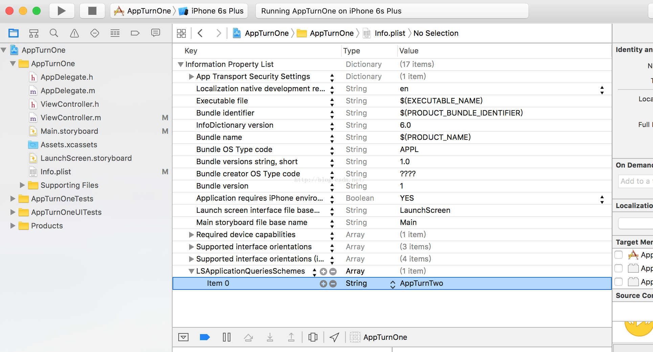The height and width of the screenshot is (352, 653).
Task: Open Main.storyboard
Action: click(69, 131)
